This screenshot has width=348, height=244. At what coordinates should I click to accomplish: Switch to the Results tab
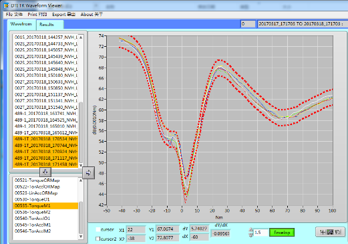click(47, 25)
